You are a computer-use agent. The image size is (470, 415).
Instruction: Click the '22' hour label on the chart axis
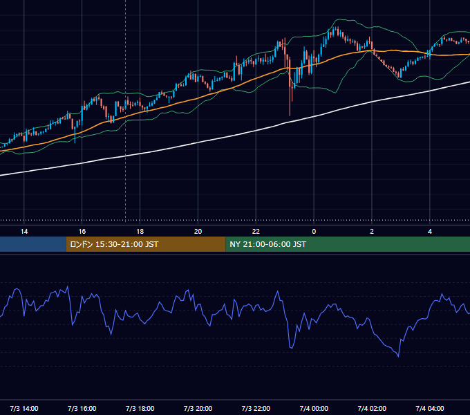256,232
